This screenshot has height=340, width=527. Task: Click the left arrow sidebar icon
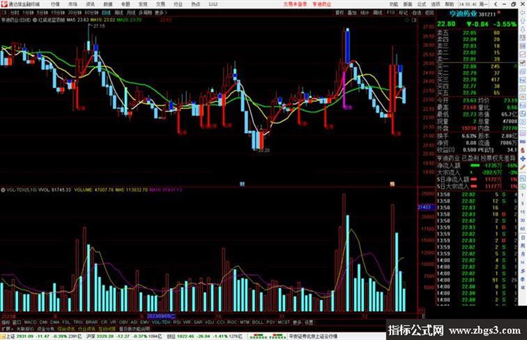tap(523, 13)
